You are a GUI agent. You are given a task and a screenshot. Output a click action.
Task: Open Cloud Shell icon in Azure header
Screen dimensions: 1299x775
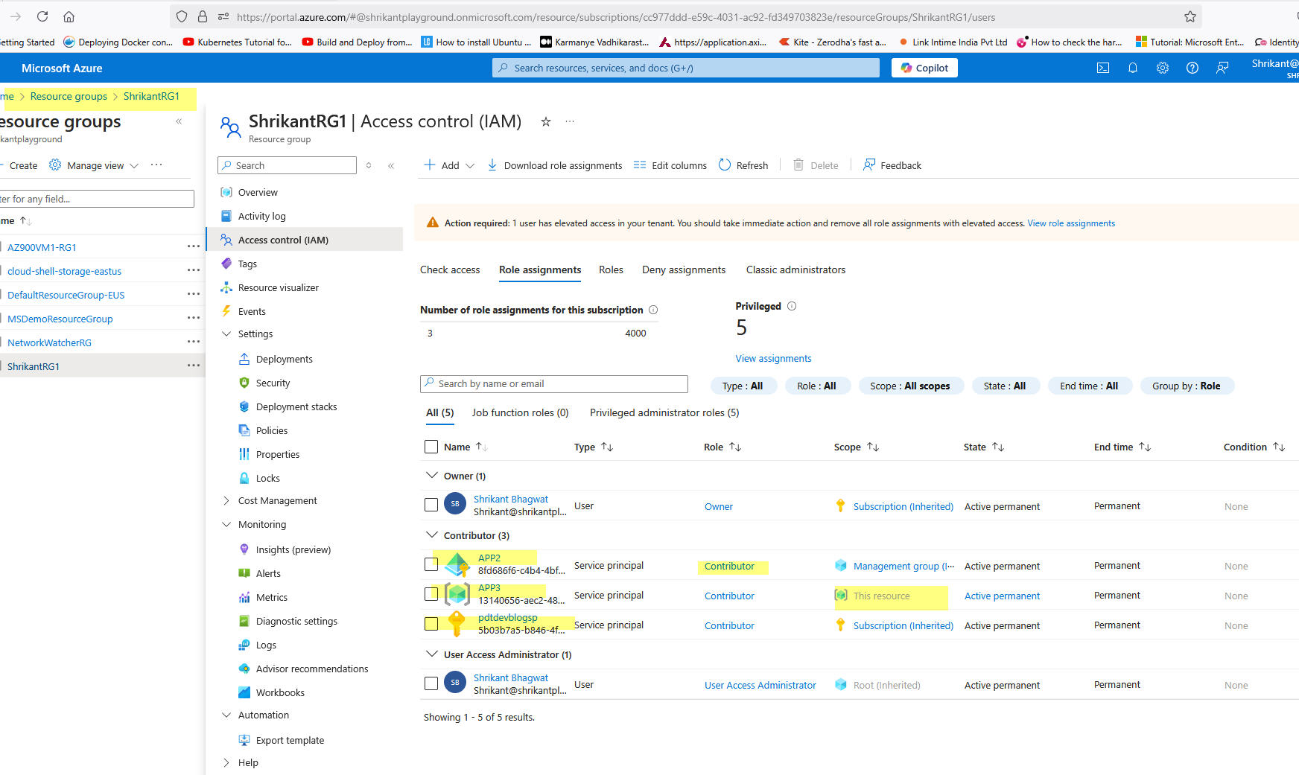coord(1103,68)
